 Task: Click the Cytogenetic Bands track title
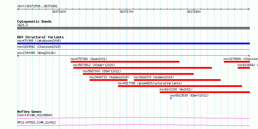point(34,21)
